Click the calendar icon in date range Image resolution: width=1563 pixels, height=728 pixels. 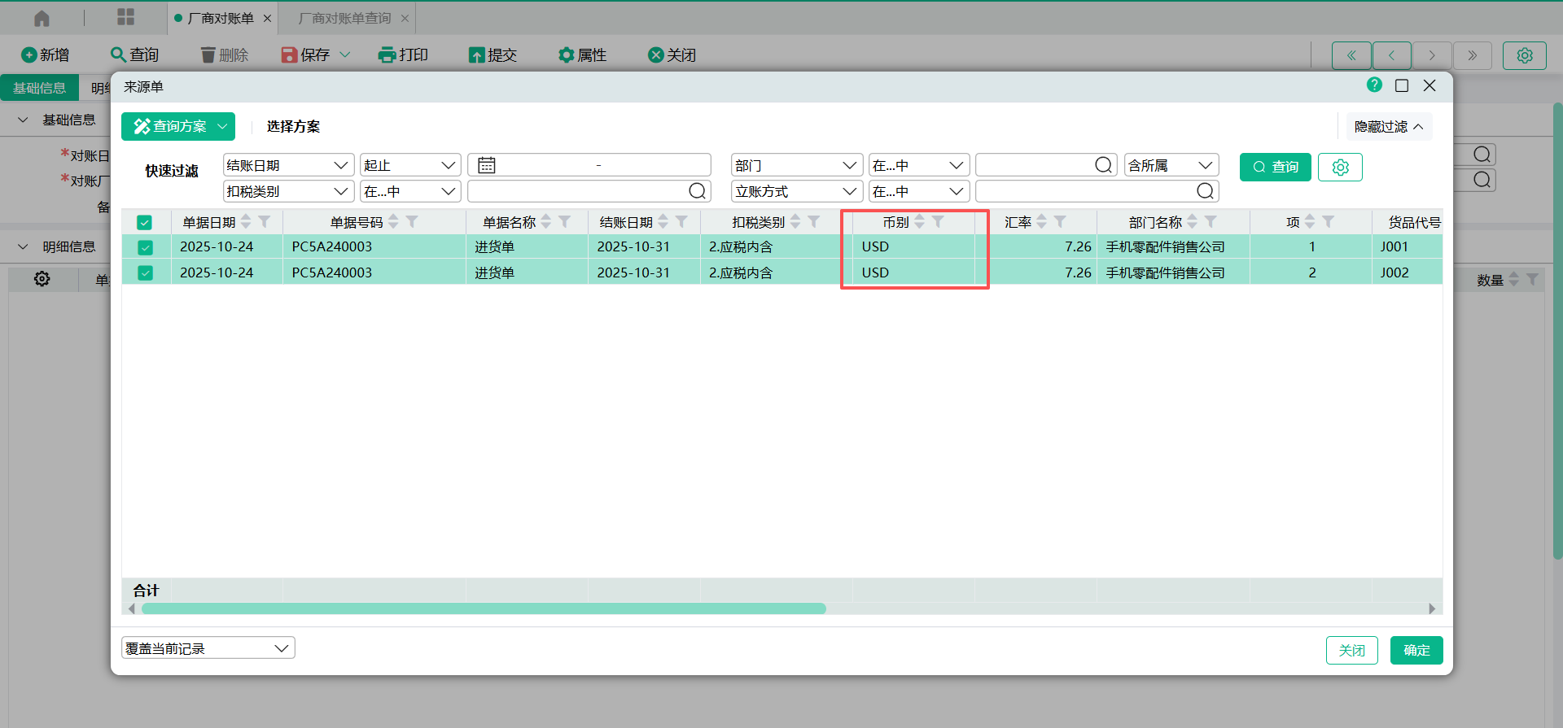point(487,166)
